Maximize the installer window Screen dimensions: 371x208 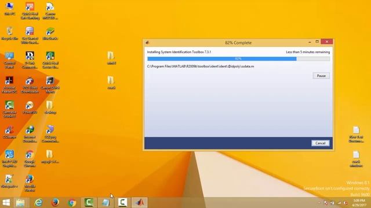point(317,42)
